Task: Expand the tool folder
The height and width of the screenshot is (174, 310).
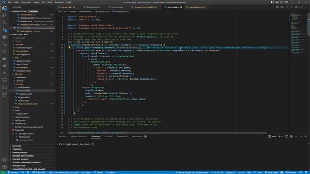Action: point(17,107)
